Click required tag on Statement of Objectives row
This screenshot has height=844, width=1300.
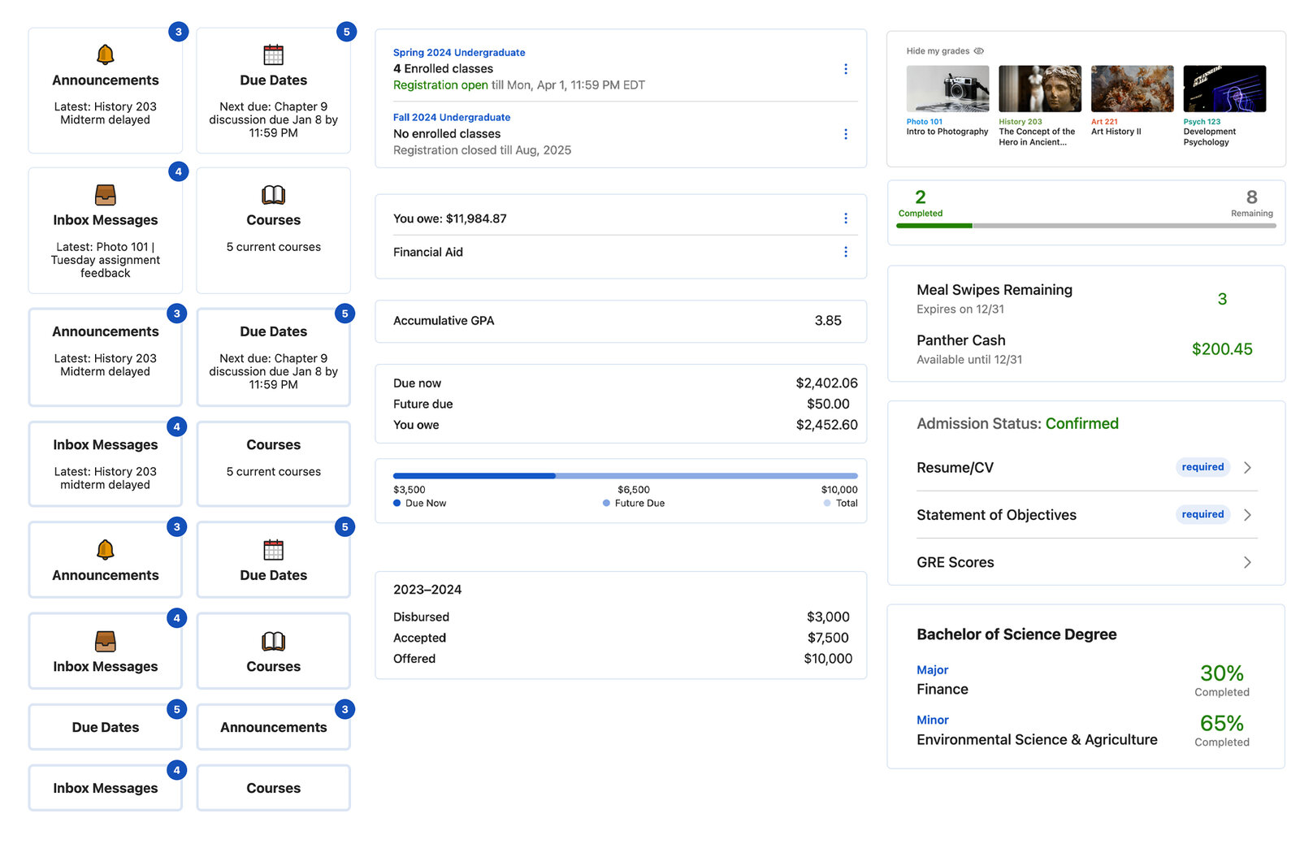tap(1202, 514)
